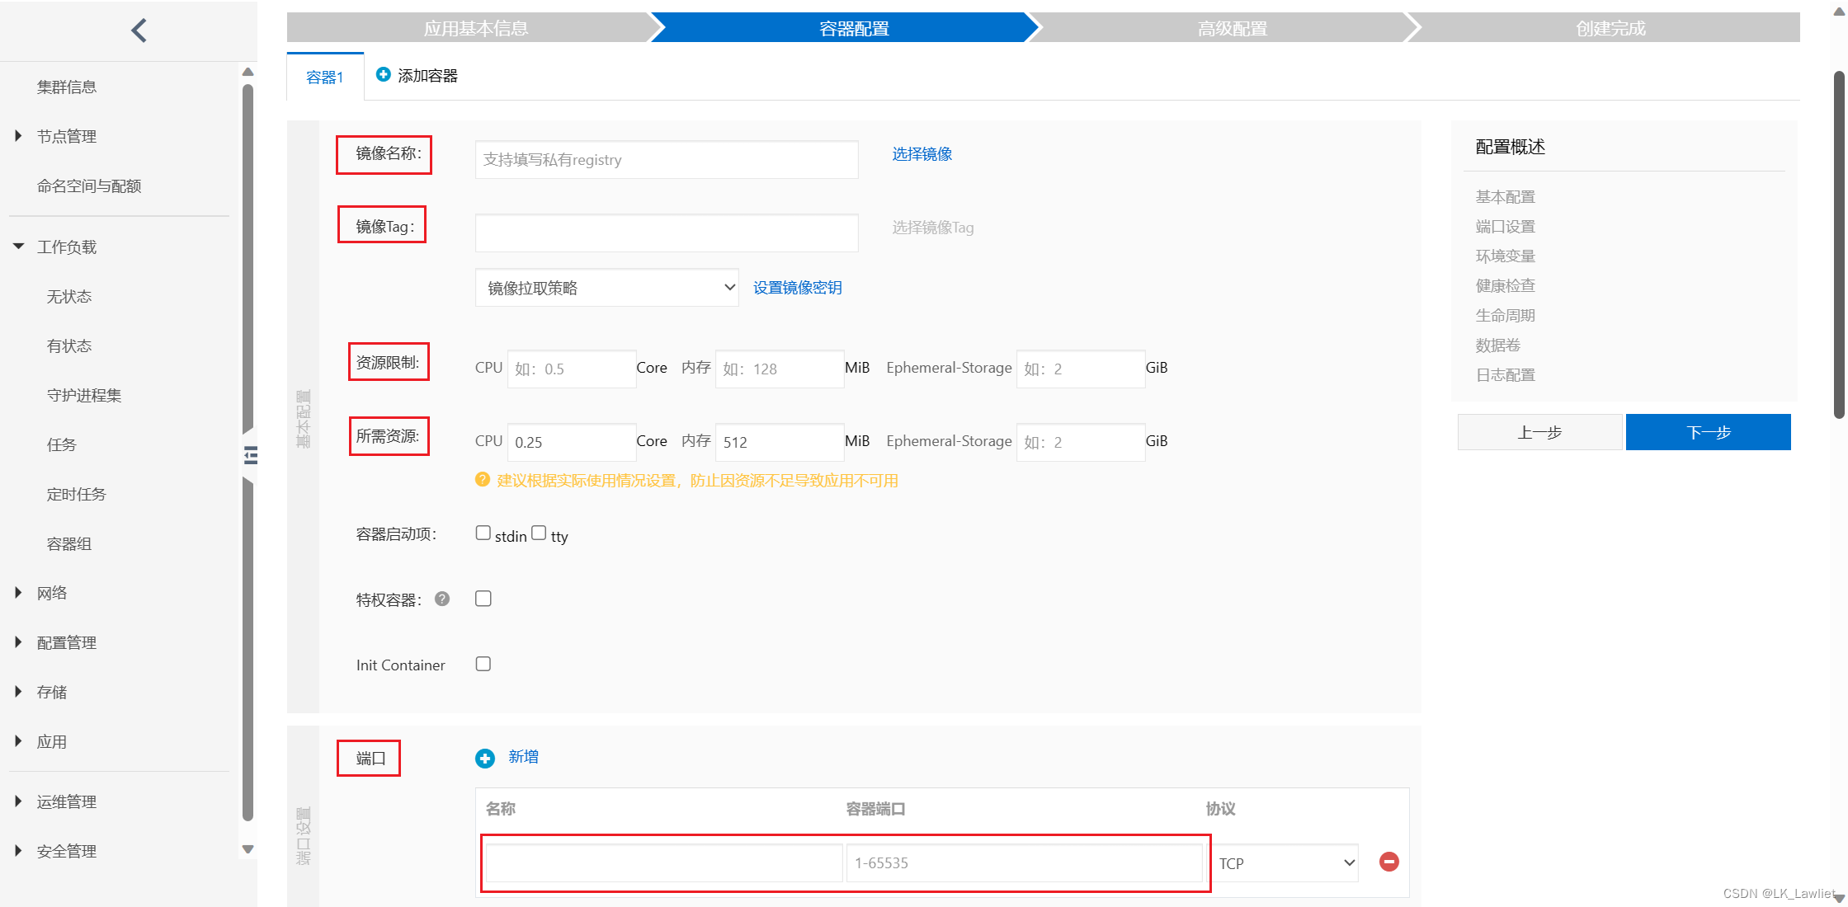This screenshot has height=907, width=1848.
Task: Focus the 所需资源 Ephemeral-Storage input
Action: click(1081, 442)
